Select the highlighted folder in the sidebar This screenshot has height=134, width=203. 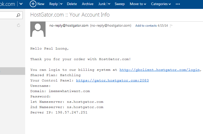(12, 71)
